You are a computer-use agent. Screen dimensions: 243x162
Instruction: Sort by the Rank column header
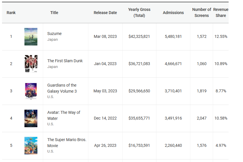(x=11, y=13)
